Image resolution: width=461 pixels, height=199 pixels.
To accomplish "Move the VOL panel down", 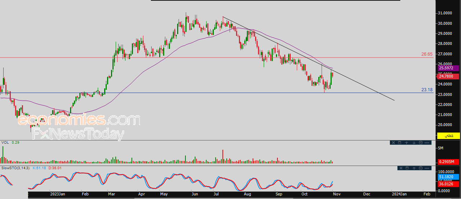I will 414,143.
